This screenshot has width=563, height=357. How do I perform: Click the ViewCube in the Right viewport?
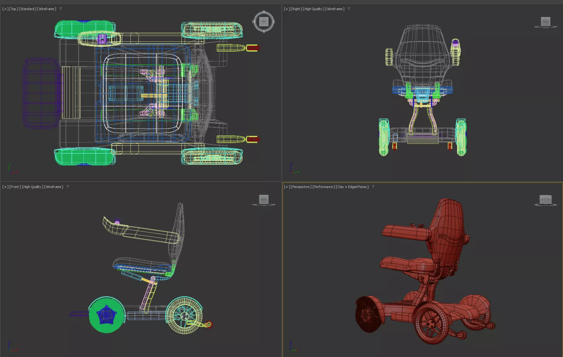(x=545, y=22)
